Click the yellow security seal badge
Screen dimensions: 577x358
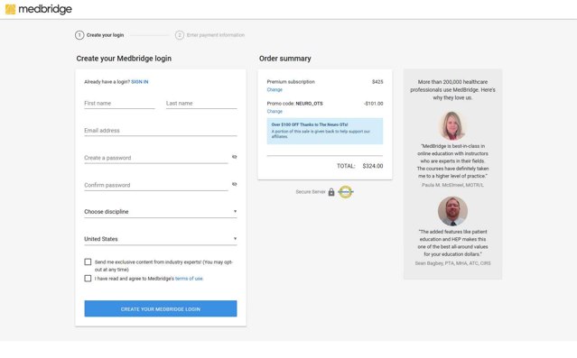click(346, 192)
